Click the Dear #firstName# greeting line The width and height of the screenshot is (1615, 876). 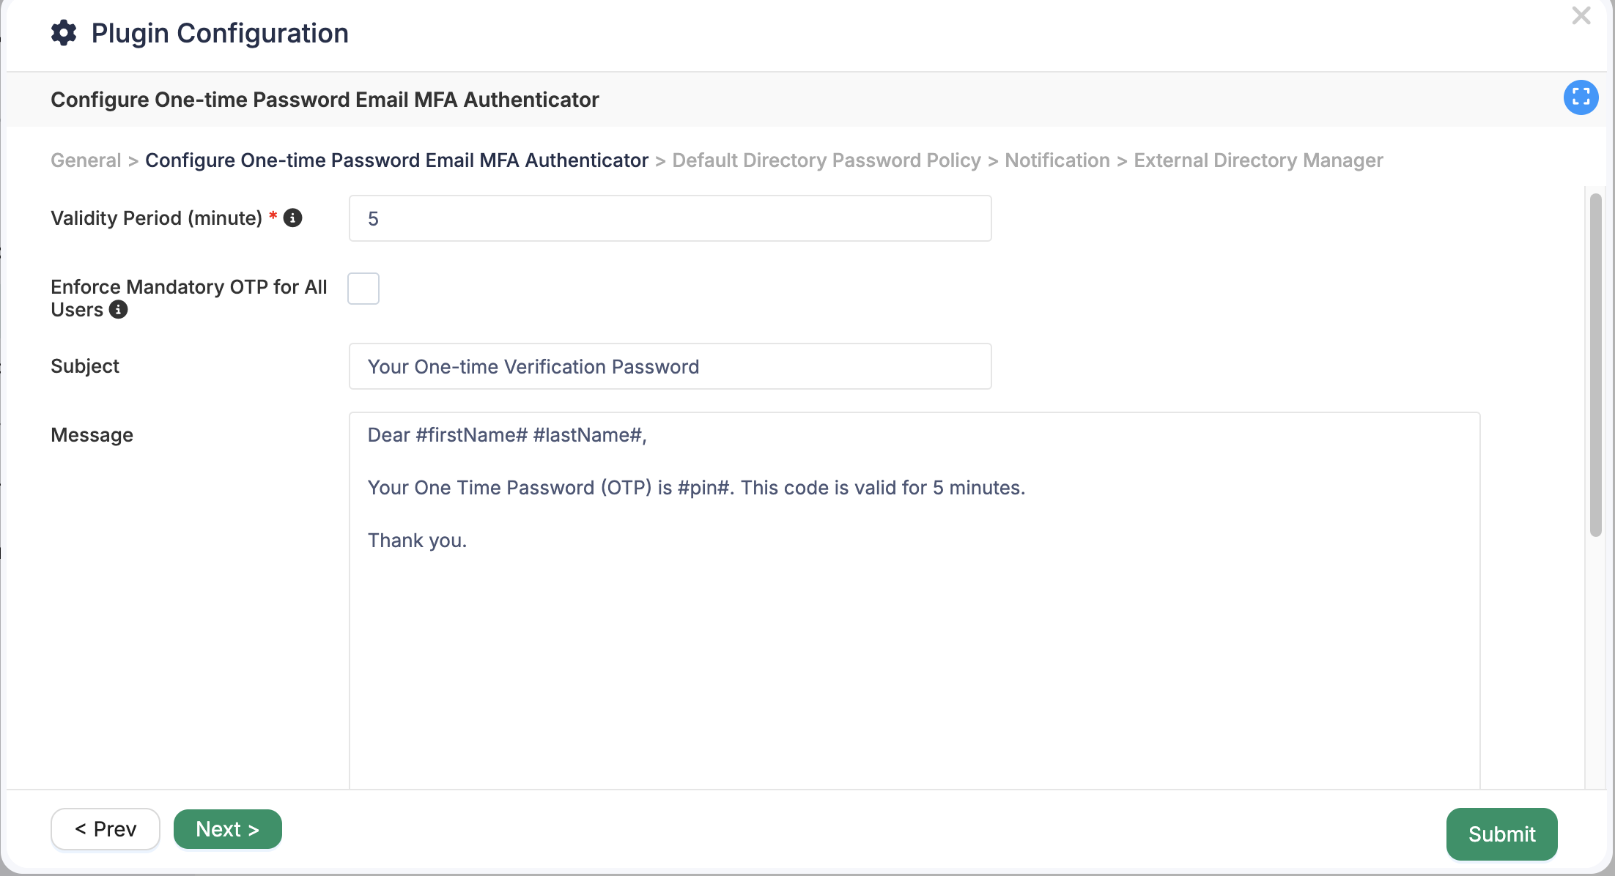[x=507, y=435]
